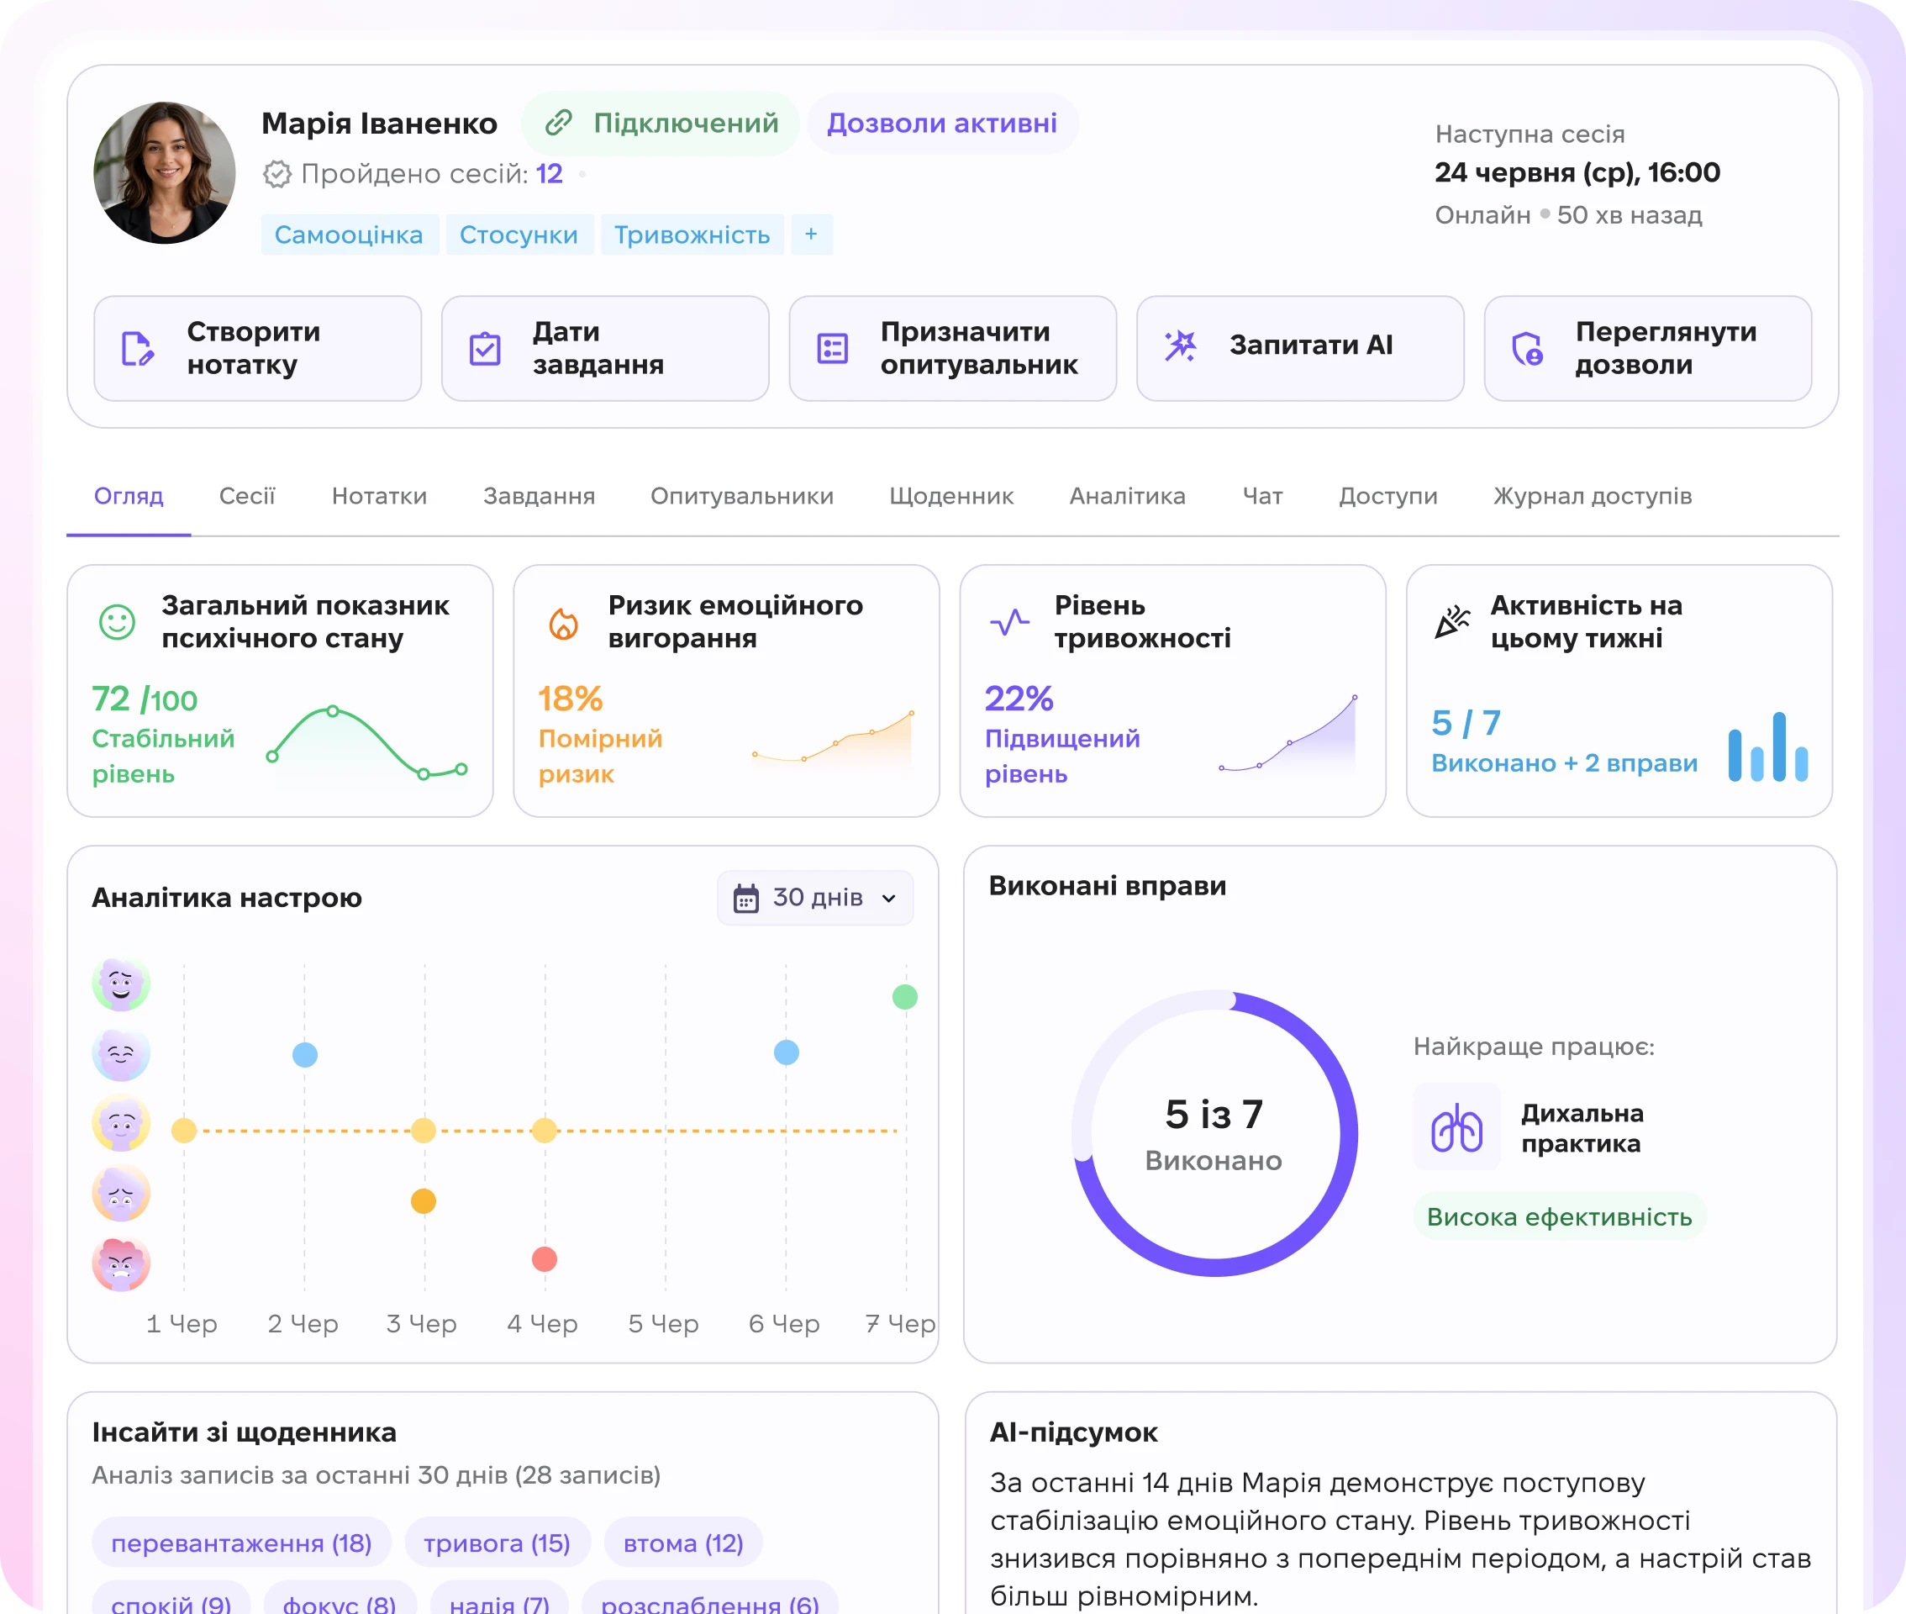The height and width of the screenshot is (1614, 1906).
Task: Click the blue mood point on 2 Чер
Action: [x=304, y=1055]
